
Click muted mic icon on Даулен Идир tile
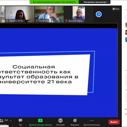[x=66, y=21]
